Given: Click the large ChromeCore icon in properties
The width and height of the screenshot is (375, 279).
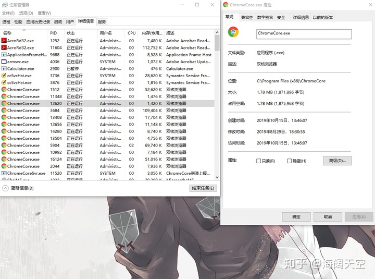Looking at the screenshot, I should click(x=233, y=32).
